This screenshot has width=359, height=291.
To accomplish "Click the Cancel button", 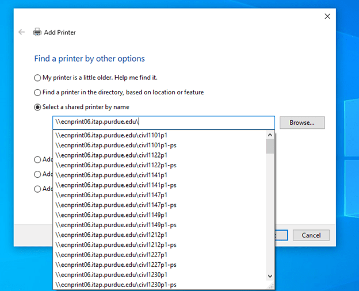I will tap(311, 235).
